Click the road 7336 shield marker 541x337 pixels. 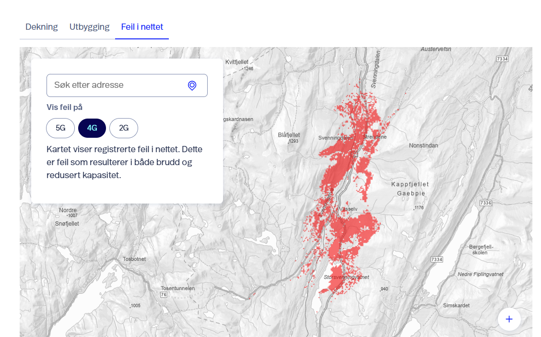(x=485, y=203)
